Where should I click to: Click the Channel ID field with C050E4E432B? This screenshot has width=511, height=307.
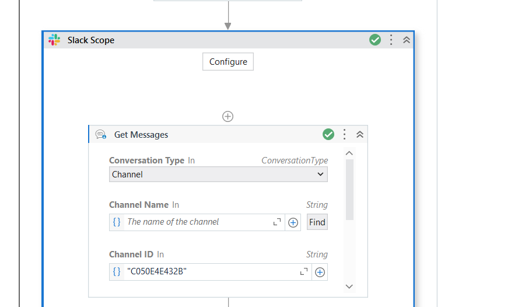[x=210, y=271]
